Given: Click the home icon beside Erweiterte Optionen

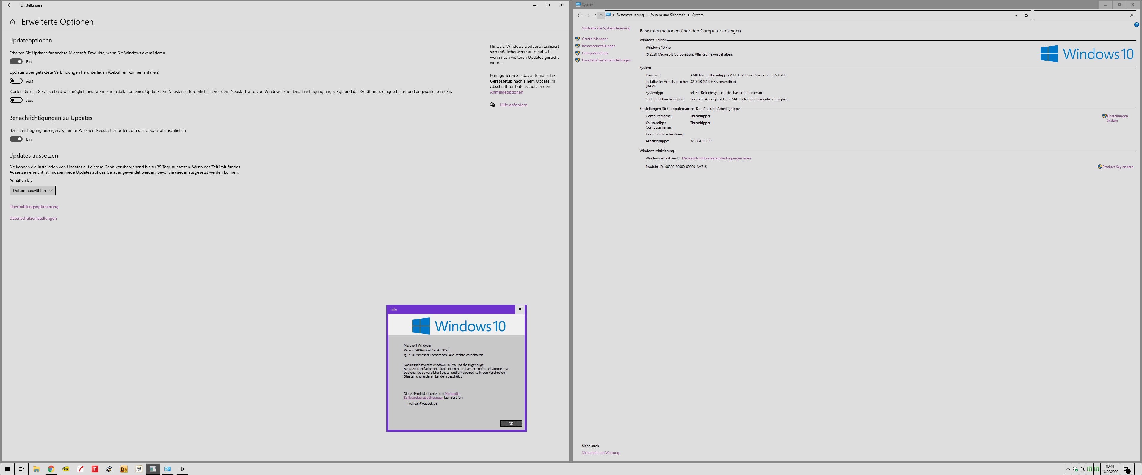Looking at the screenshot, I should (12, 22).
